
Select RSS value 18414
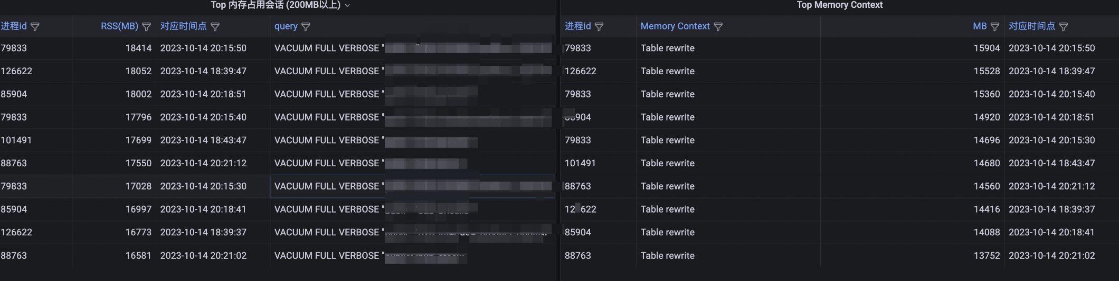click(x=138, y=48)
